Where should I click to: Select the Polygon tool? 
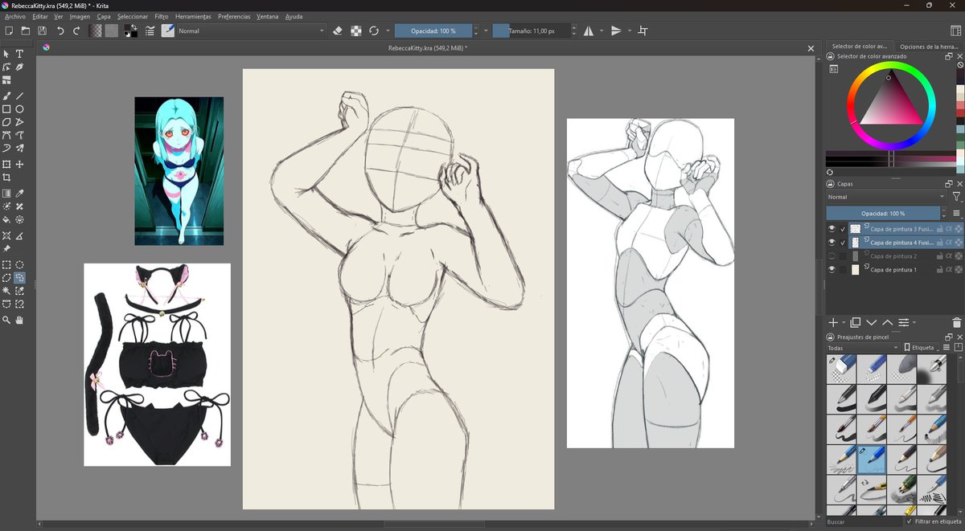6,122
